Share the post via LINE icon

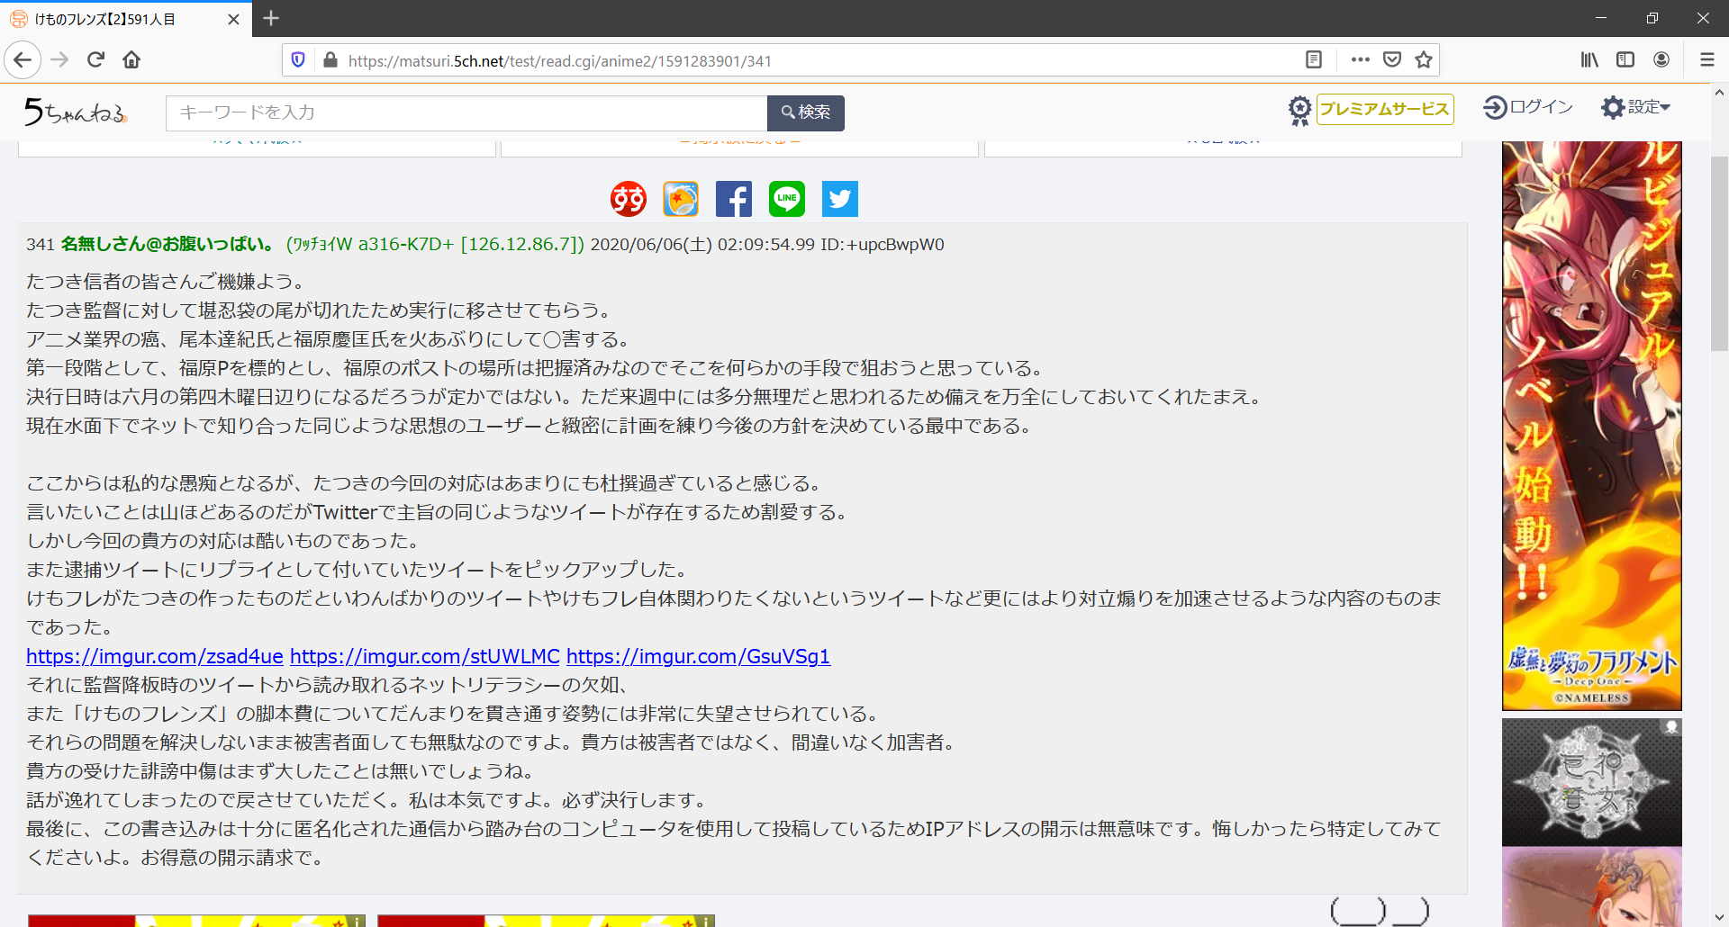pyautogui.click(x=787, y=199)
